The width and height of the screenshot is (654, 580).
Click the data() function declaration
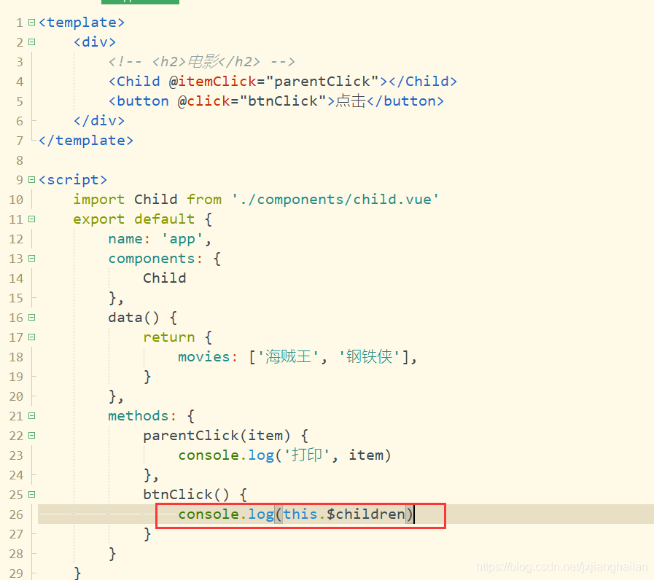[x=134, y=317]
